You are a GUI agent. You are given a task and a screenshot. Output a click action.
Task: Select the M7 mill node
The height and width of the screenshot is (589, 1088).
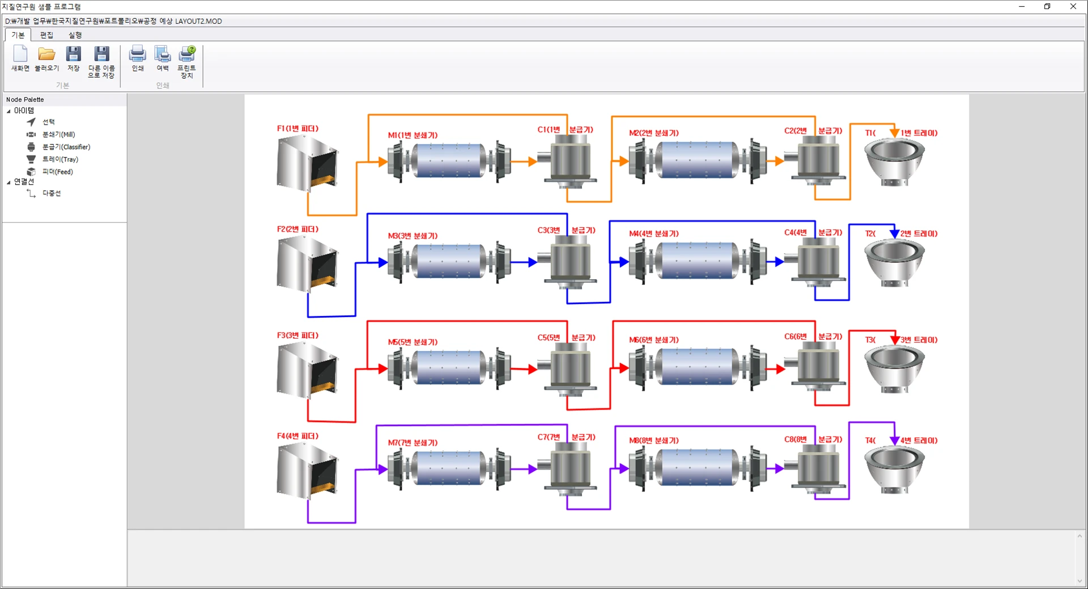[450, 469]
